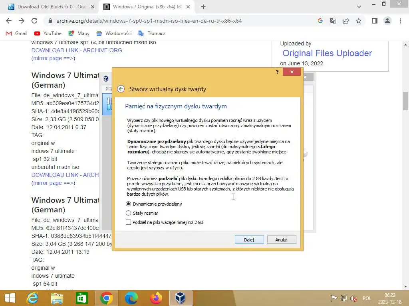Click the share page icon
The image size is (409, 306).
pyautogui.click(x=346, y=21)
